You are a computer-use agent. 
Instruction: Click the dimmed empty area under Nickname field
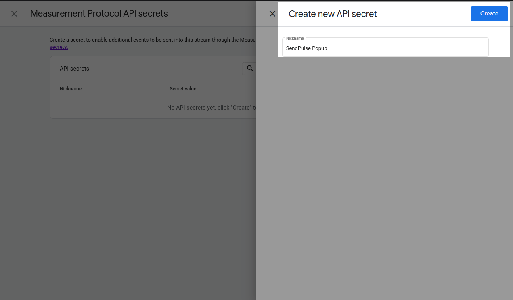click(383, 161)
